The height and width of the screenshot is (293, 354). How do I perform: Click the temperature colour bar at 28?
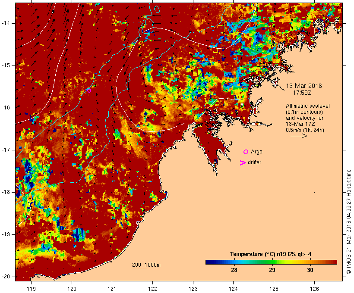point(234,262)
